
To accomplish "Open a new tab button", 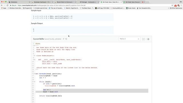I will pyautogui.click(x=148, y=2).
